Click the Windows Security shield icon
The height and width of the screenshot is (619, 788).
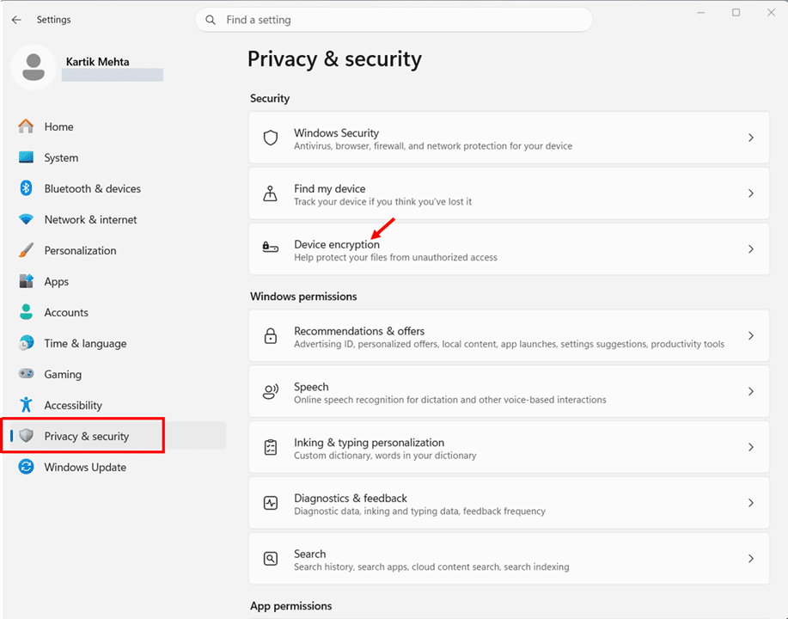(271, 138)
